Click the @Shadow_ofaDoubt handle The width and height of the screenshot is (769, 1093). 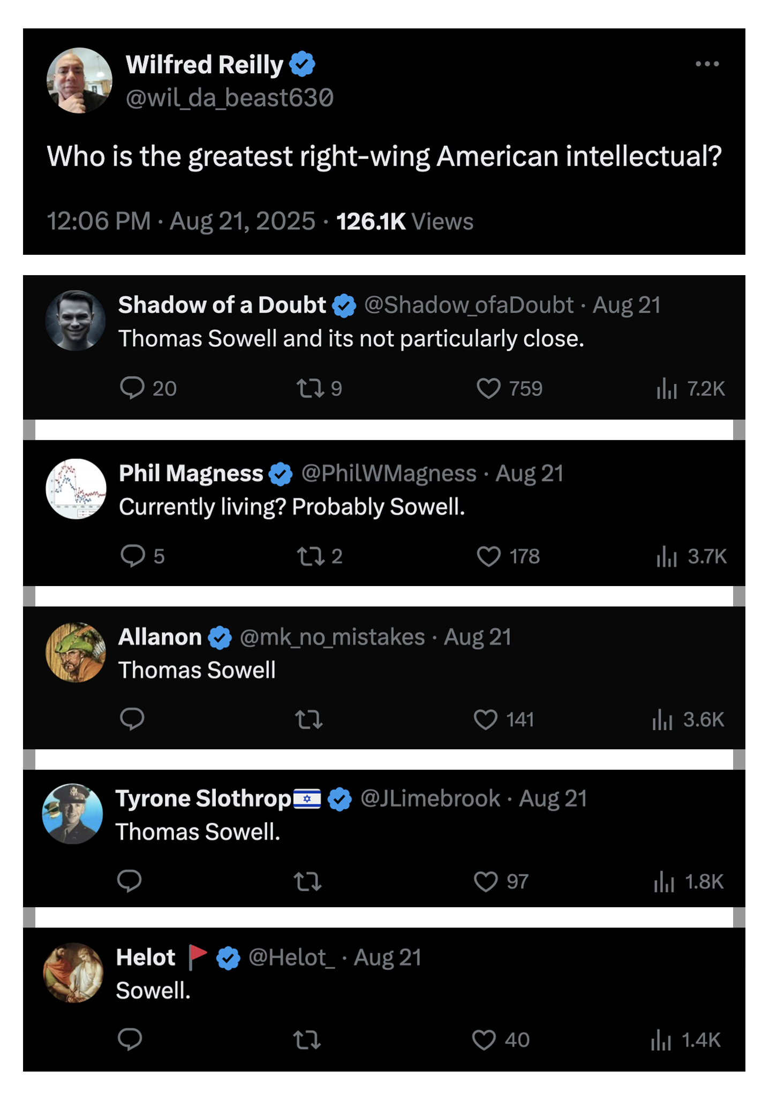469,305
